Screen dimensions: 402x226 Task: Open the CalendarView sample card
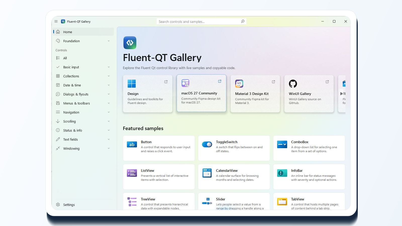pos(234,177)
